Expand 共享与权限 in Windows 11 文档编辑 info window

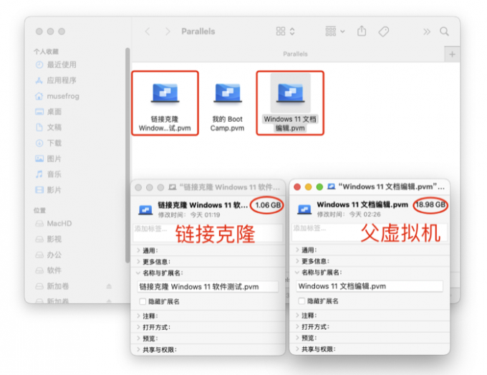click(297, 349)
